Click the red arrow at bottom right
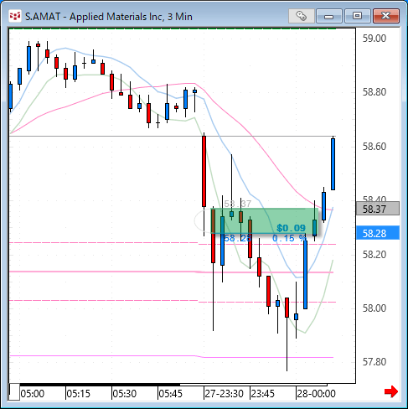The height and width of the screenshot is (409, 408). (x=391, y=391)
